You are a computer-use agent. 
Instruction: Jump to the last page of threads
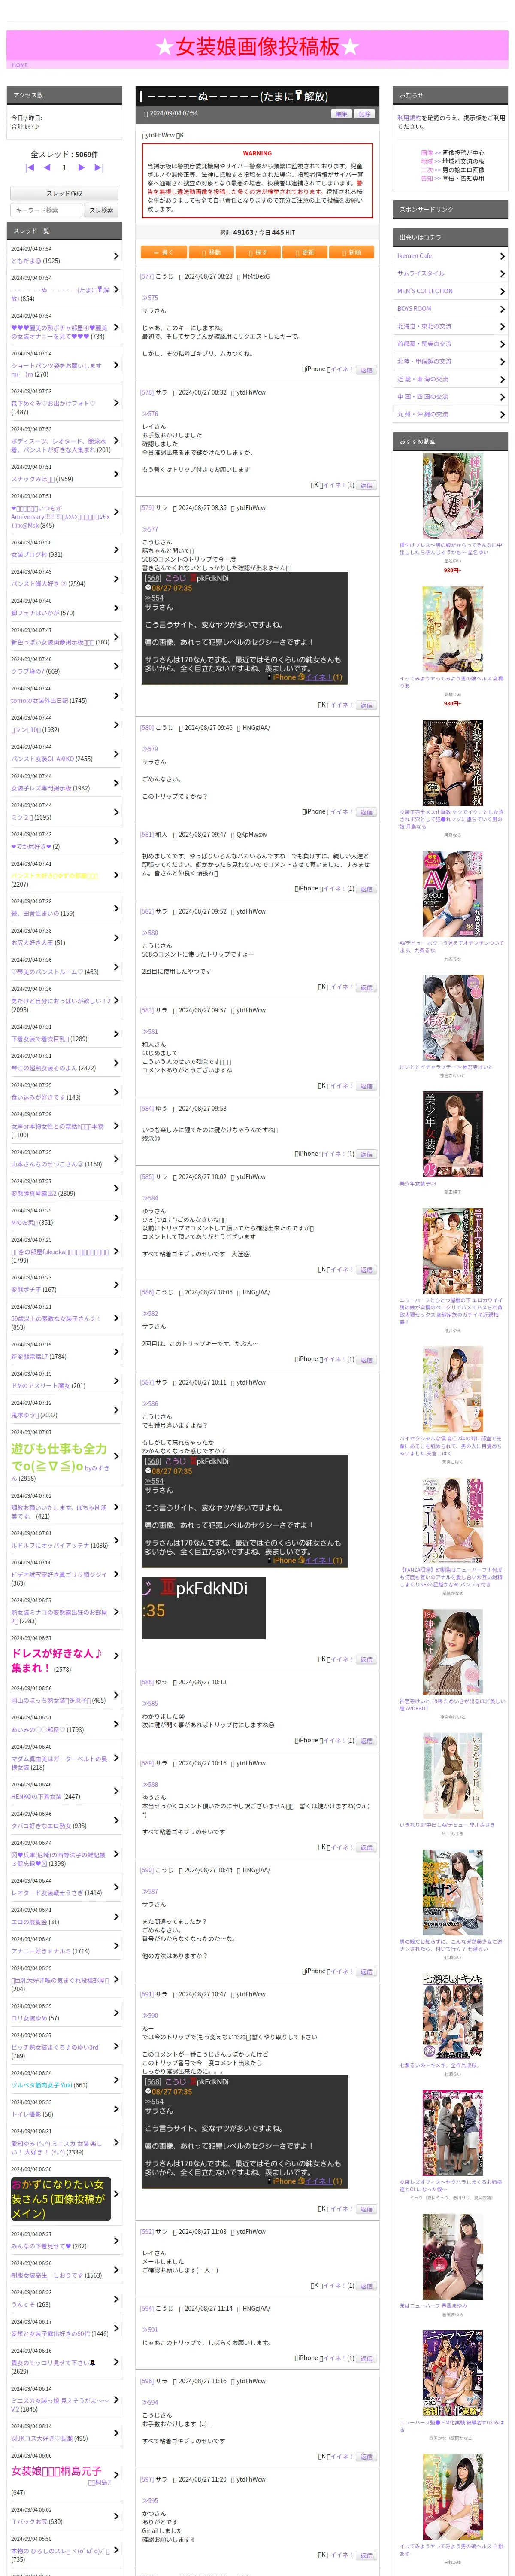click(99, 168)
